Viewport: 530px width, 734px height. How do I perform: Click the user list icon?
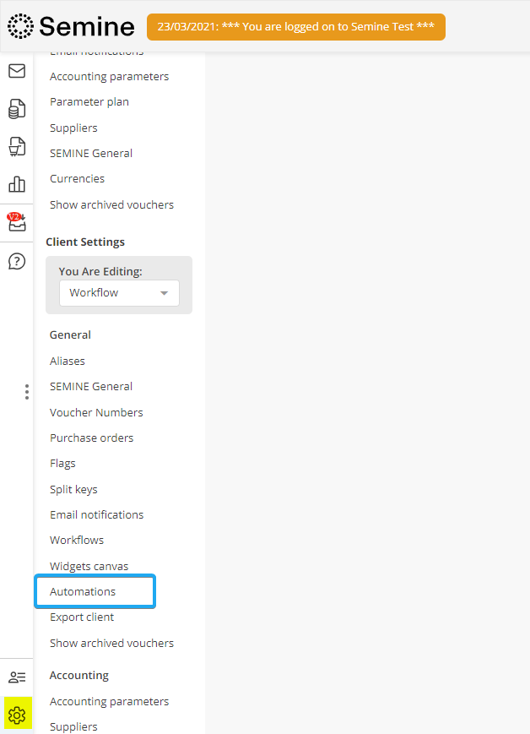[17, 677]
